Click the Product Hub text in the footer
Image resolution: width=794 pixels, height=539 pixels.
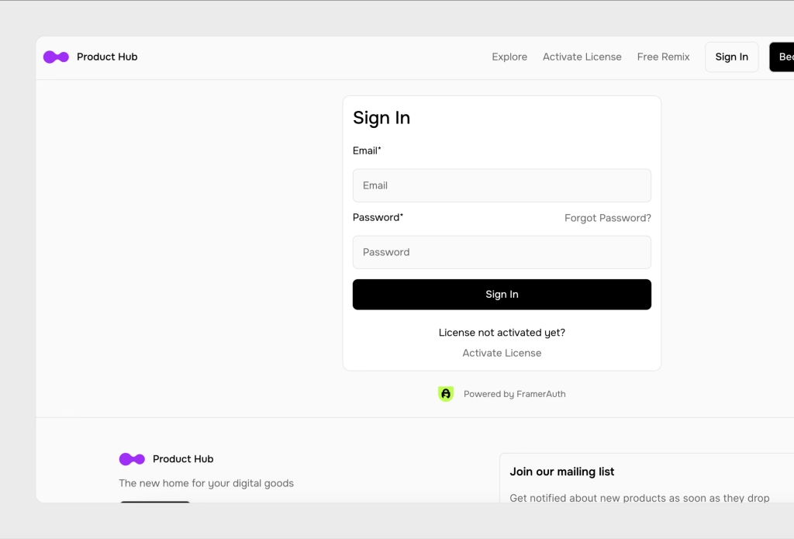tap(182, 458)
